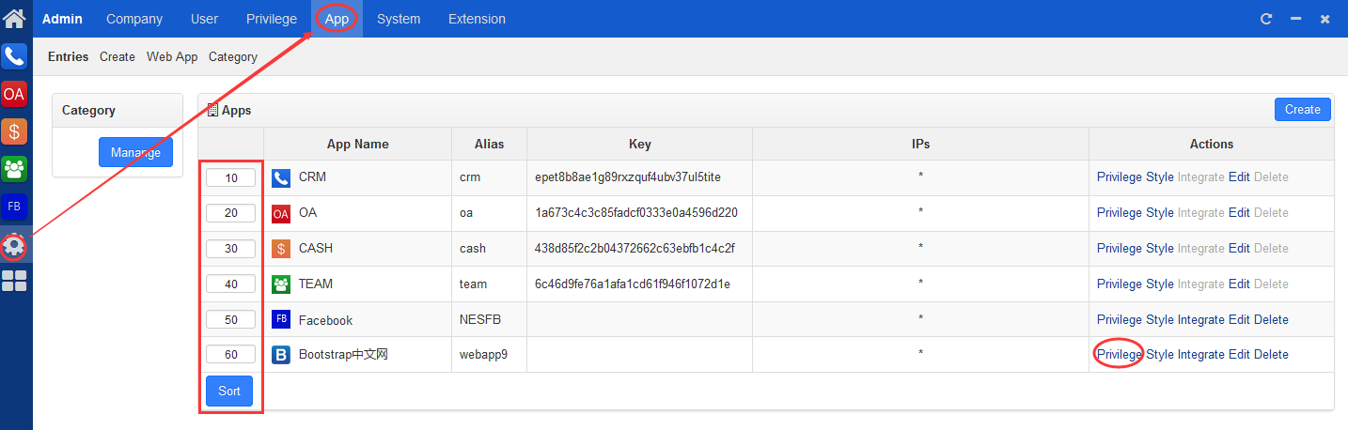Delete the Bootstrap中文网 app
1348x430 pixels.
(x=1271, y=354)
